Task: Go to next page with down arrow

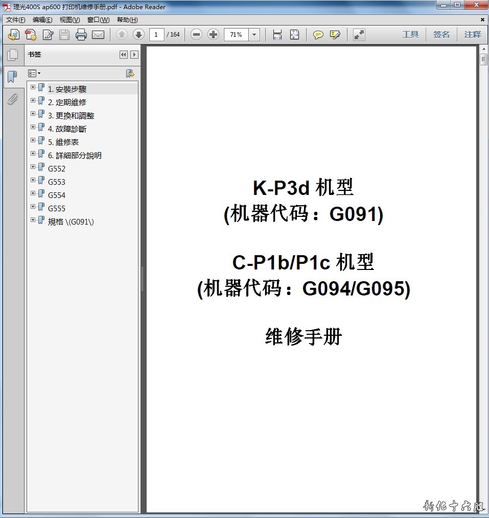Action: point(138,35)
